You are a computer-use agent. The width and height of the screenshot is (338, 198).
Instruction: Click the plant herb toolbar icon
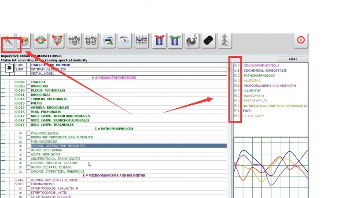224,41
